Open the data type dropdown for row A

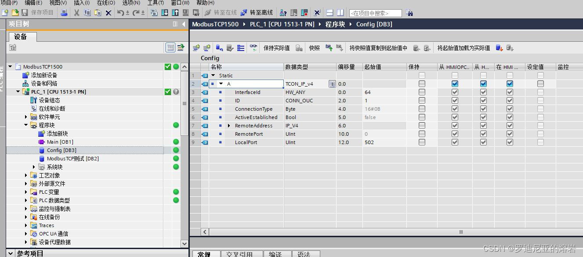[332, 84]
